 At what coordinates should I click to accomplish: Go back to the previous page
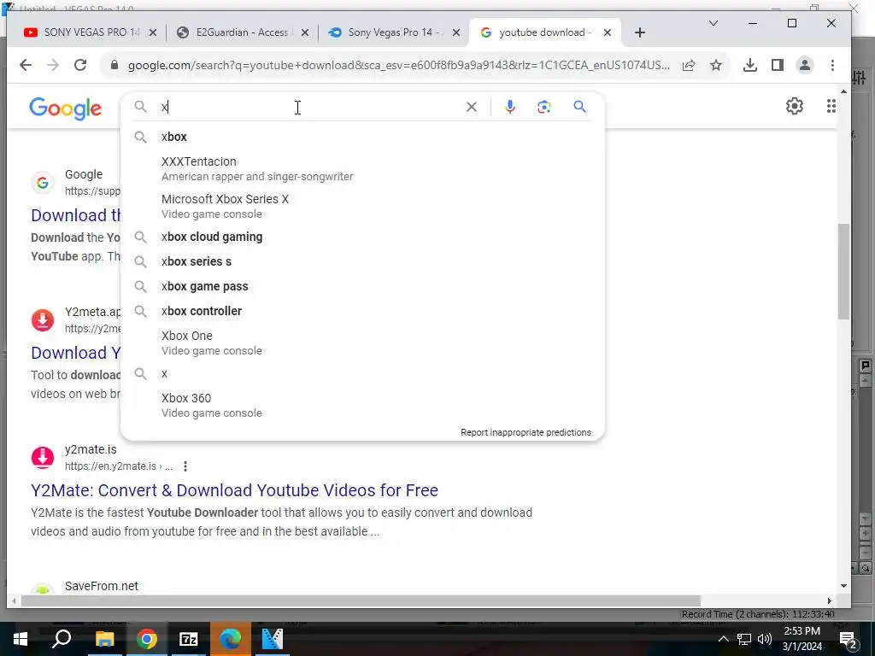[26, 65]
